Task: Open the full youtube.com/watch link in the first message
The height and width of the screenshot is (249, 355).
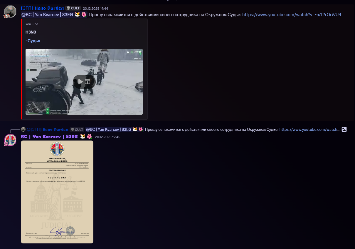Action: [292, 15]
